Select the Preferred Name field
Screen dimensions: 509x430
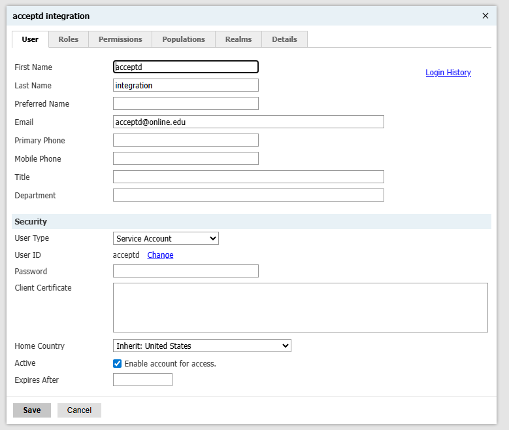pyautogui.click(x=186, y=103)
